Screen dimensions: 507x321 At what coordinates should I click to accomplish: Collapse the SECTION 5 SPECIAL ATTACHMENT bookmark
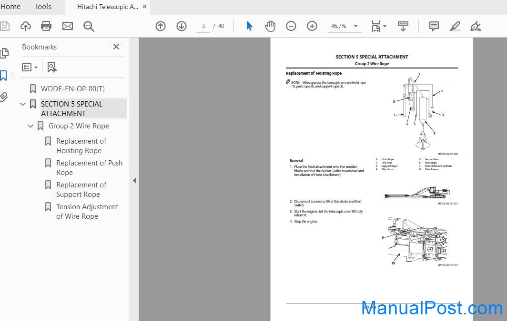(23, 104)
